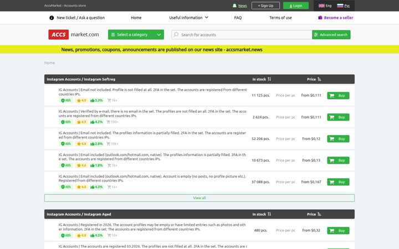
Task: Click thumbs-up 4.3% badge
Action: tap(96, 187)
